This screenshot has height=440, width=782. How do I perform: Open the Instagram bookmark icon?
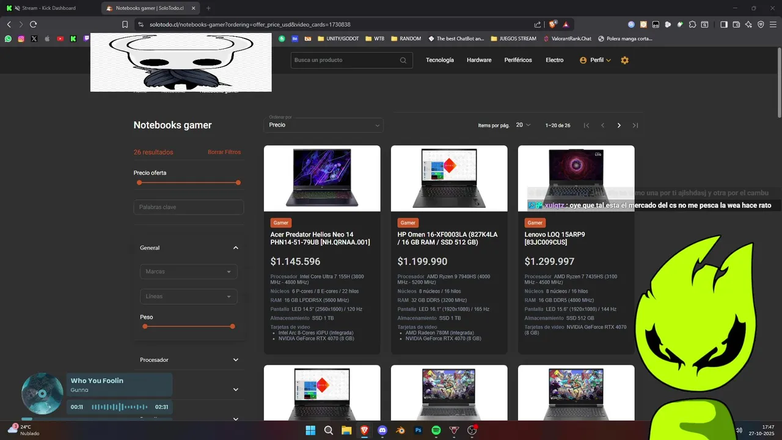(21, 38)
